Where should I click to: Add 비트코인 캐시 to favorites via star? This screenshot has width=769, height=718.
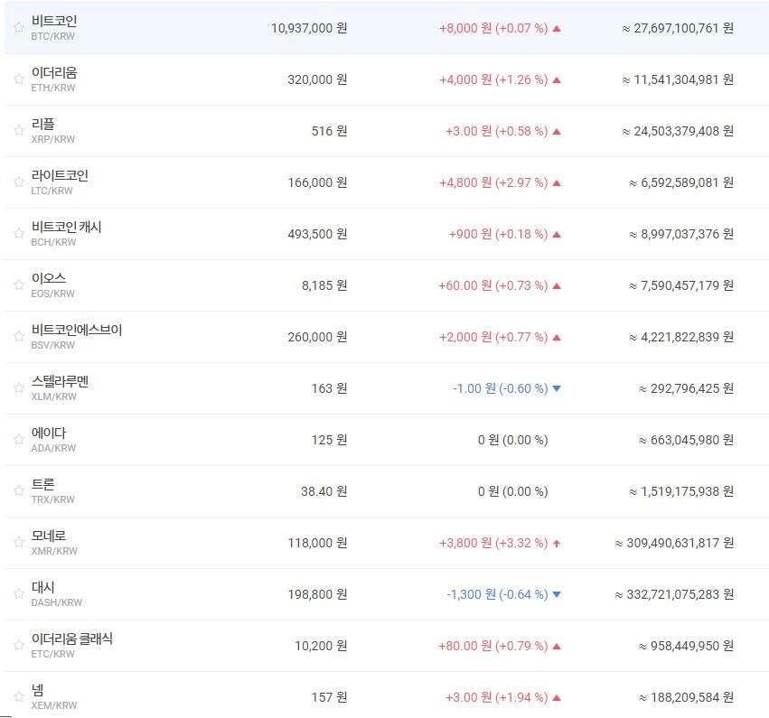pos(18,233)
